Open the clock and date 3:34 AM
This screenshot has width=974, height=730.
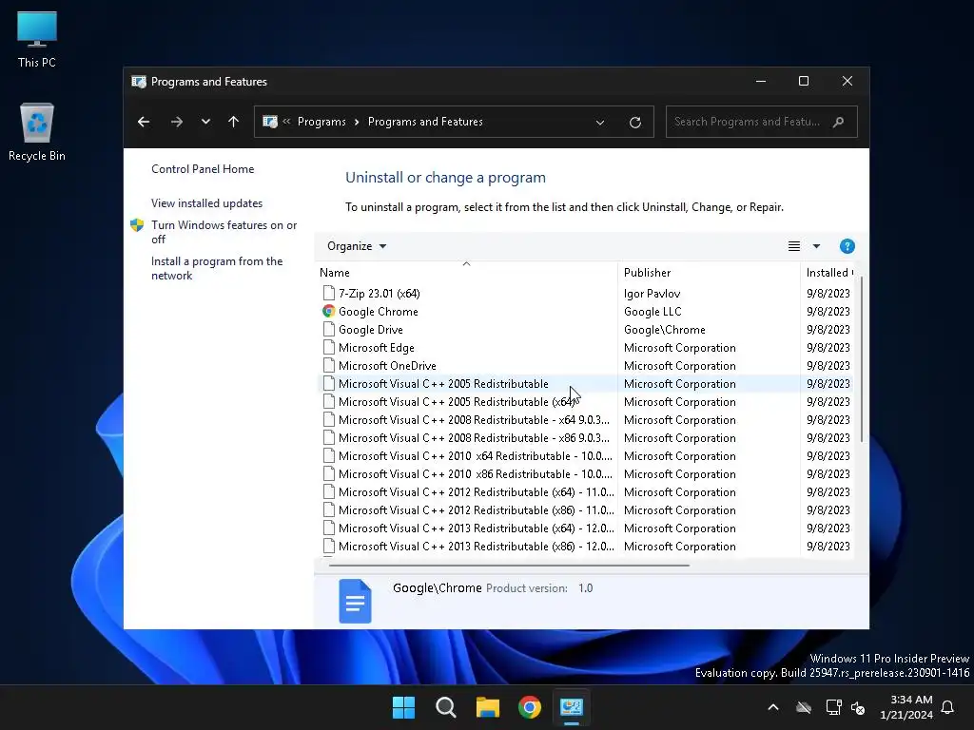tap(906, 707)
